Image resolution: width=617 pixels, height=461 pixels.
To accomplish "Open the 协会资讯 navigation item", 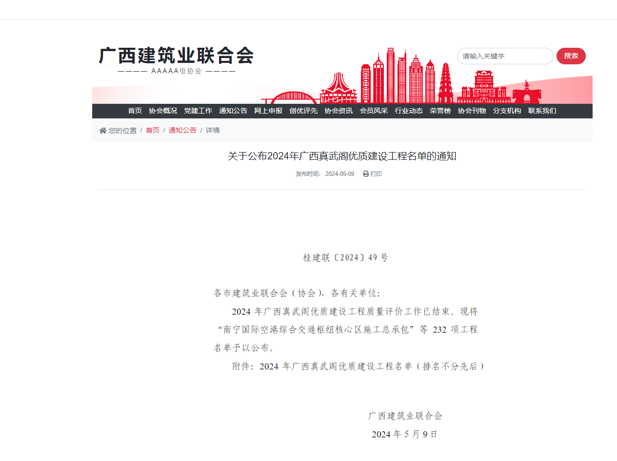I will pos(338,111).
